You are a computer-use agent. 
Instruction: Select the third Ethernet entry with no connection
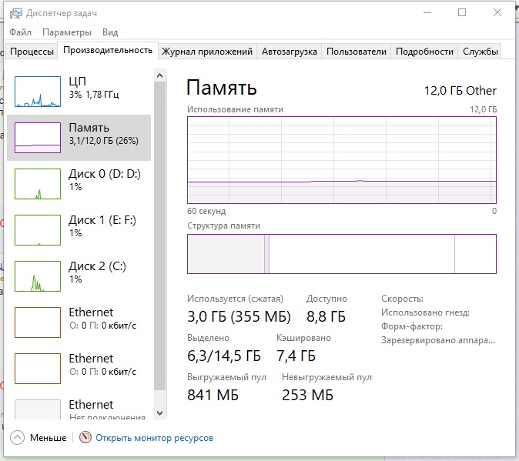37,409
